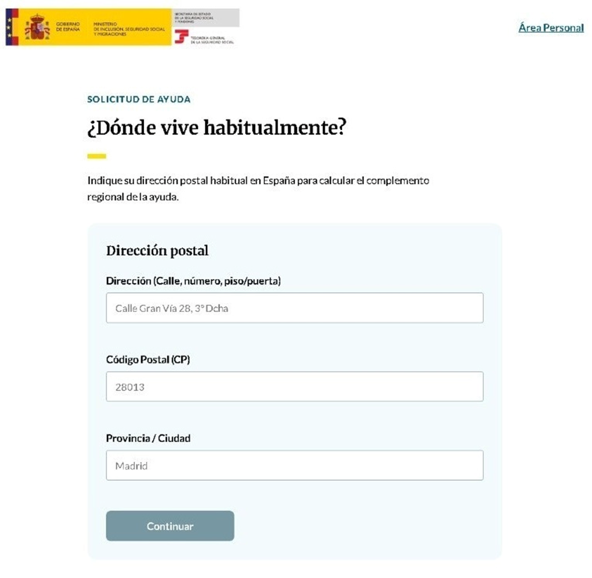This screenshot has height=578, width=592.
Task: Click the ¿Dónde vive habitualmente? heading
Action: (x=216, y=128)
